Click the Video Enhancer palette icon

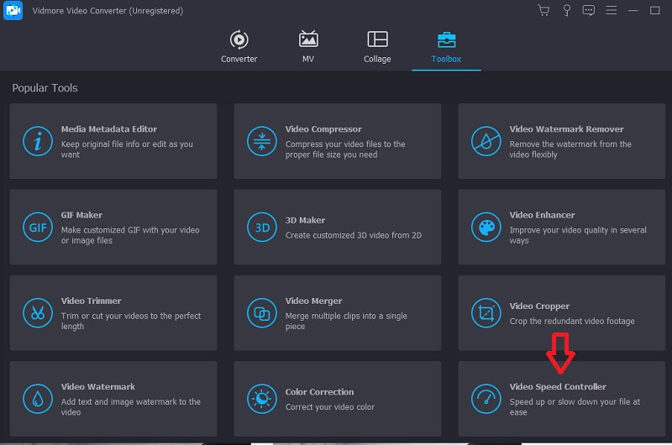coord(486,227)
